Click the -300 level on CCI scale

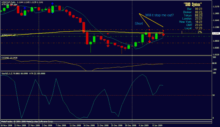214,69
